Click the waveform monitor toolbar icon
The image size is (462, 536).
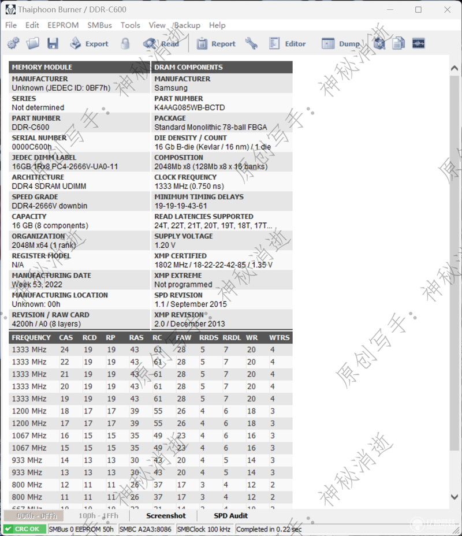point(418,43)
